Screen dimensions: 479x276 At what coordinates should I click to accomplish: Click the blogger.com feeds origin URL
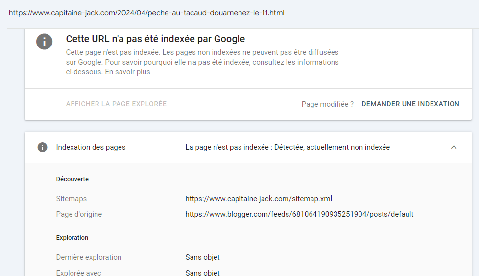pyautogui.click(x=299, y=214)
